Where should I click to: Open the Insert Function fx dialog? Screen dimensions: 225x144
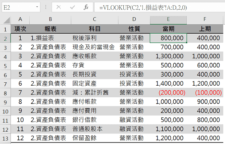pos(86,7)
